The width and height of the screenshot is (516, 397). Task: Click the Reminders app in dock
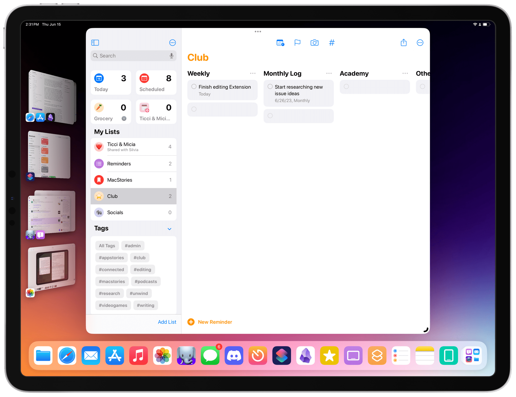click(401, 357)
